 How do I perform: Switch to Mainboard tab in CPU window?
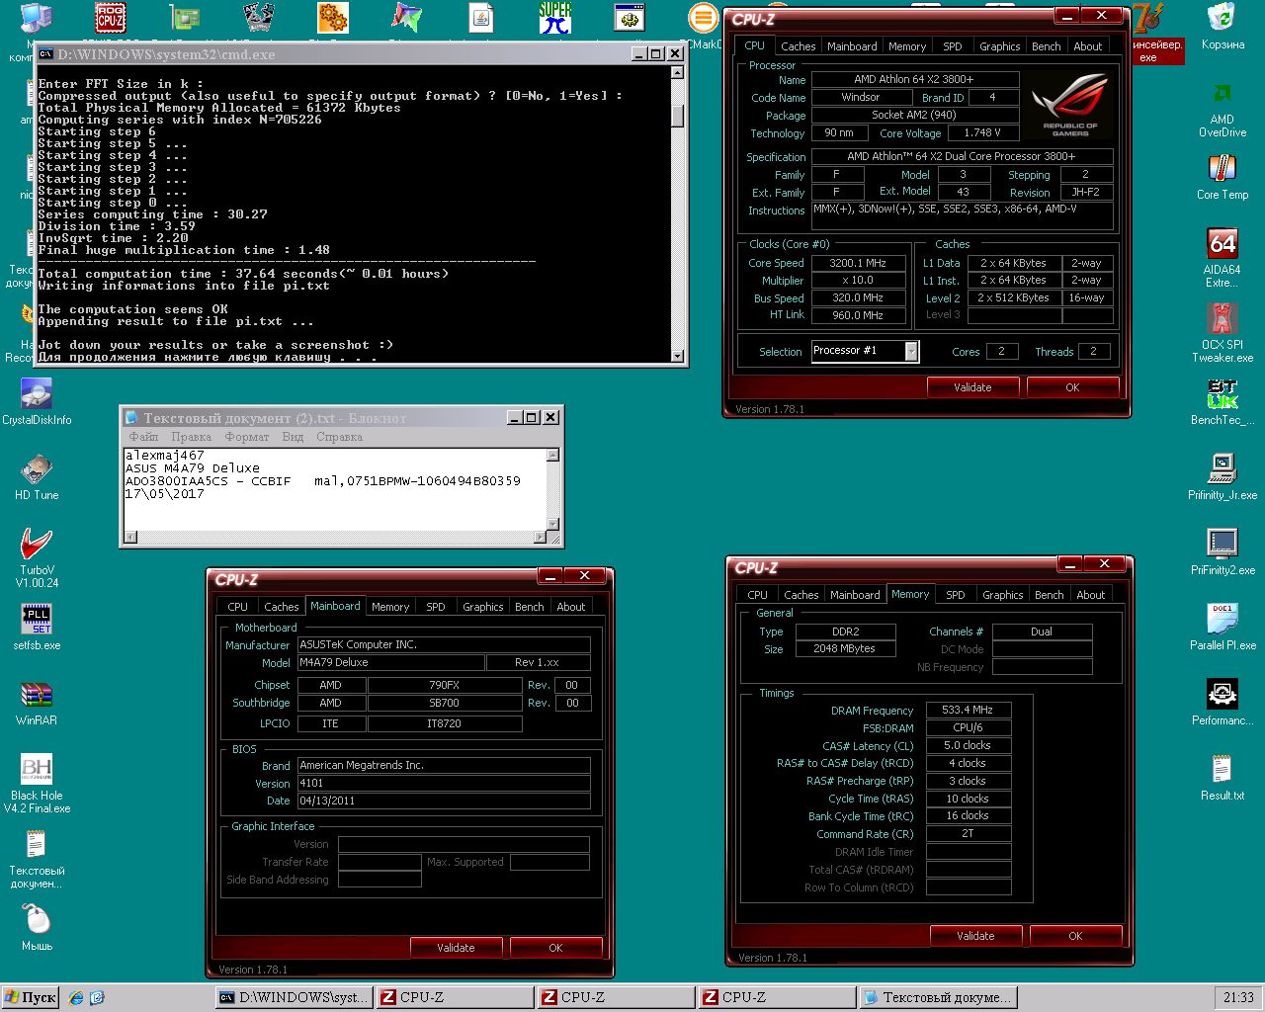[x=852, y=46]
